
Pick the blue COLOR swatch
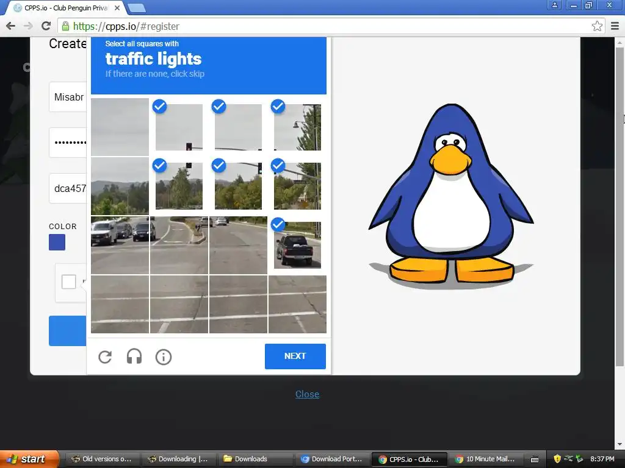(x=57, y=243)
